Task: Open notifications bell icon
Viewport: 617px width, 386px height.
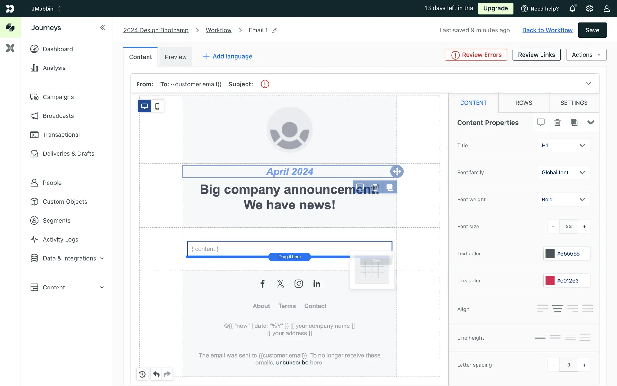Action: (x=572, y=9)
